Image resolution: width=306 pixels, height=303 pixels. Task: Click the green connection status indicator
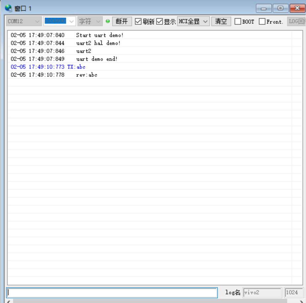(x=107, y=21)
